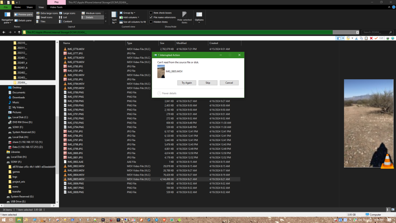The width and height of the screenshot is (396, 223).
Task: Click VLC icon of IMG_0776.MOV
Action: (x=65, y=49)
